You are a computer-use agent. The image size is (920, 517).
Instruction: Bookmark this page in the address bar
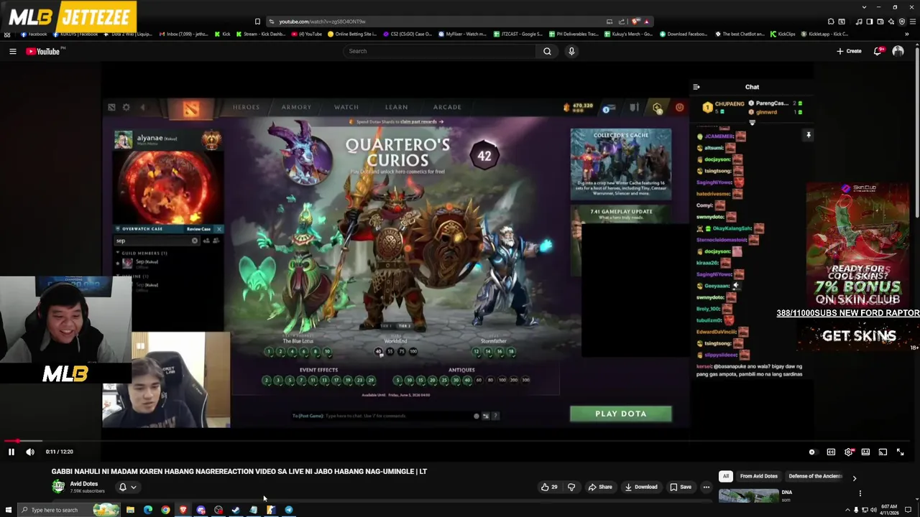[x=257, y=22]
